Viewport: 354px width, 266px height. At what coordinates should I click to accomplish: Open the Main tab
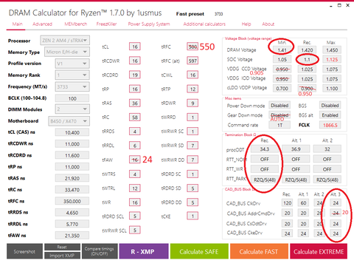17,24
